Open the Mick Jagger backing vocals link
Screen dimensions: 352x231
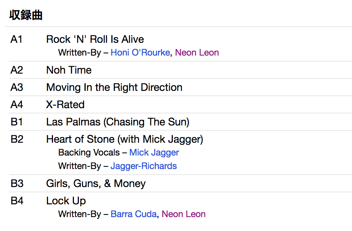pos(154,152)
